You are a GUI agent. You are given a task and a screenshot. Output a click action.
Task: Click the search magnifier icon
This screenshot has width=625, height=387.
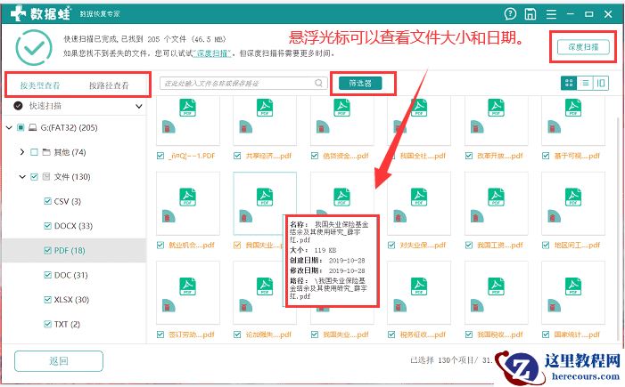(318, 83)
